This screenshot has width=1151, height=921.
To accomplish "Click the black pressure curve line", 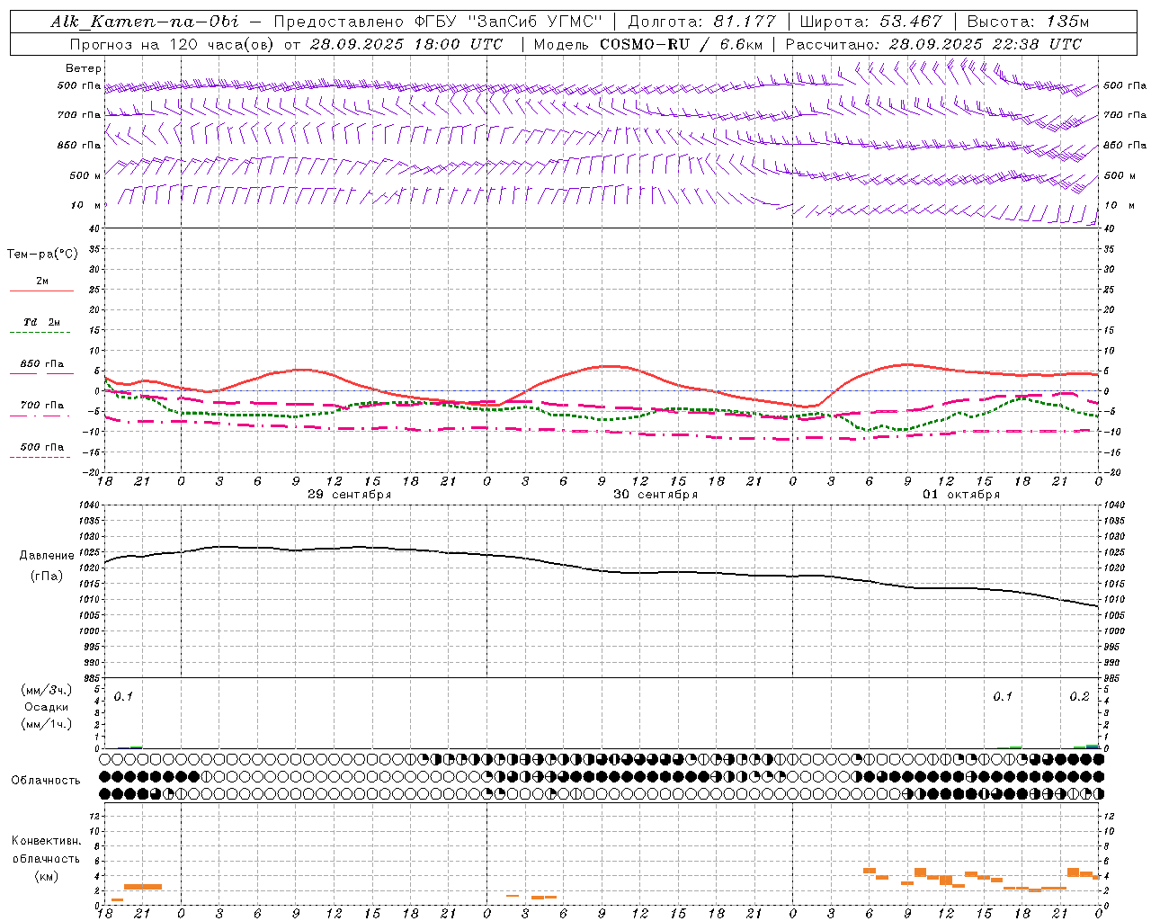I will [x=601, y=570].
